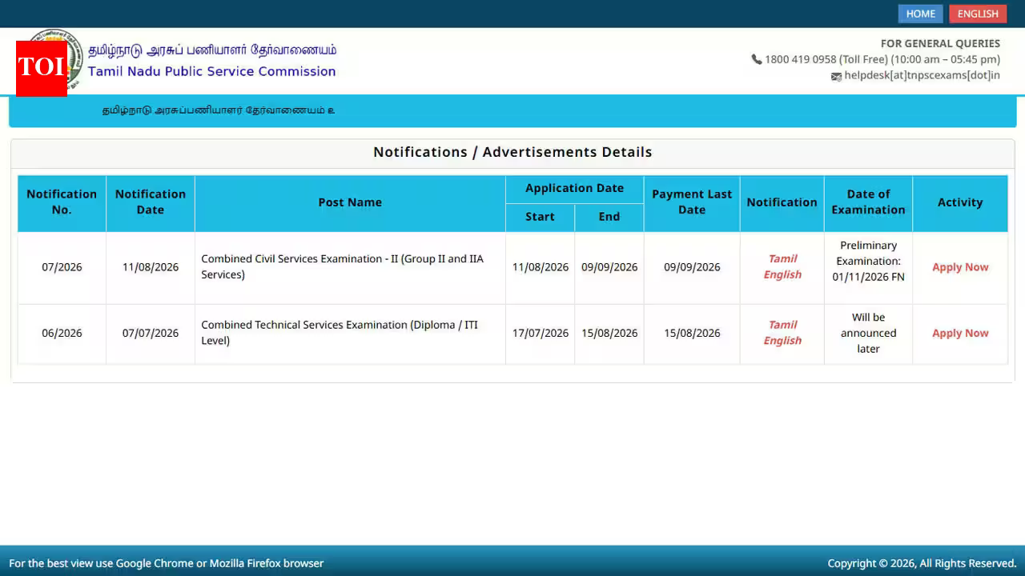Click the Start sub-header
The width and height of the screenshot is (1025, 576).
pos(540,217)
